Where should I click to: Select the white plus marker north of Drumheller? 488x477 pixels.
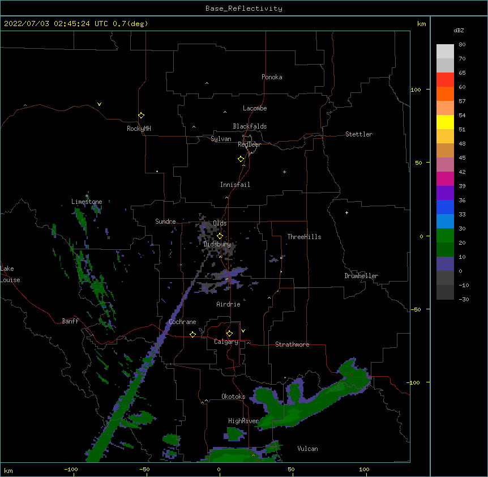(346, 212)
